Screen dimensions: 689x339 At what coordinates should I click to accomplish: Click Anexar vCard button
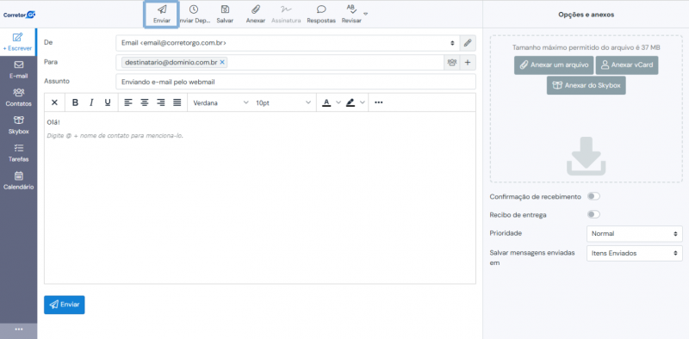pyautogui.click(x=627, y=65)
